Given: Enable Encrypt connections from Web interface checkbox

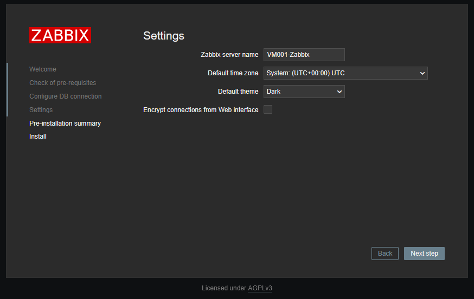Looking at the screenshot, I should tap(268, 109).
